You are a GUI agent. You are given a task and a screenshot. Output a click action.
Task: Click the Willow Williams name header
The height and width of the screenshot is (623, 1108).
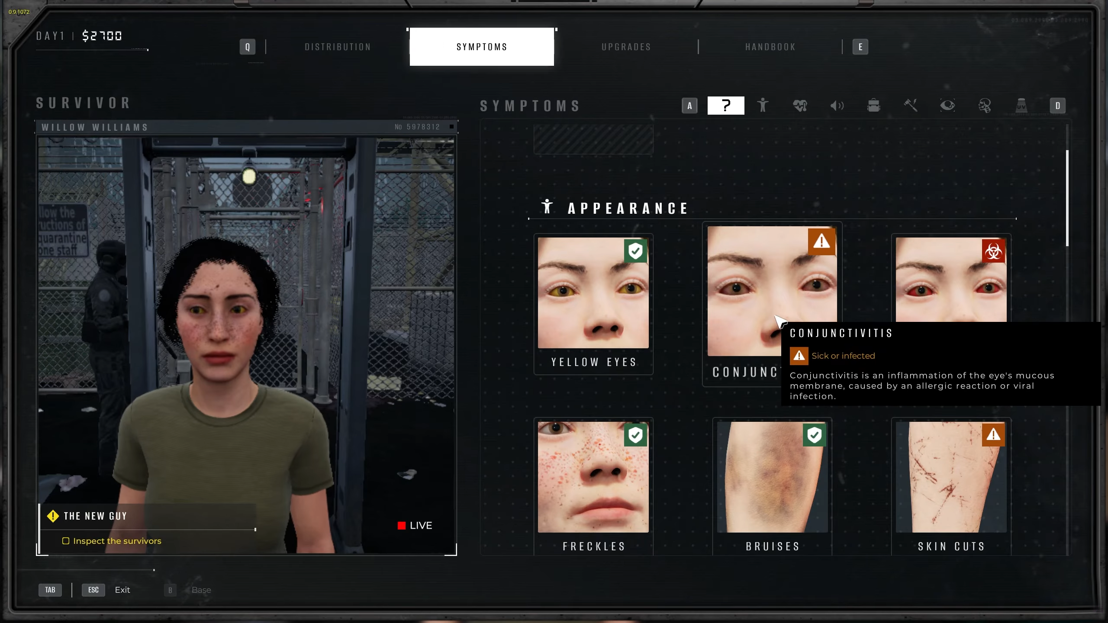point(246,127)
